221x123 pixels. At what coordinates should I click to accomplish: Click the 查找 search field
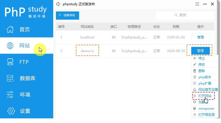[185, 15]
